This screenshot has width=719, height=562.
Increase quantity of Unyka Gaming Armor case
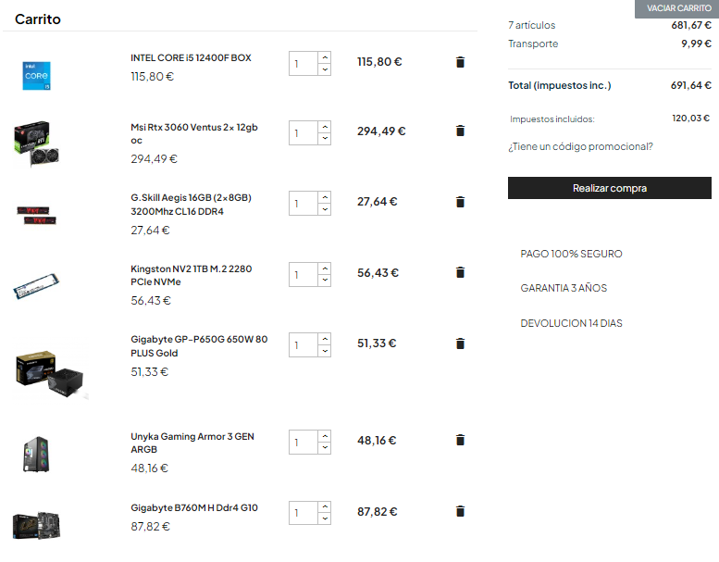click(324, 436)
